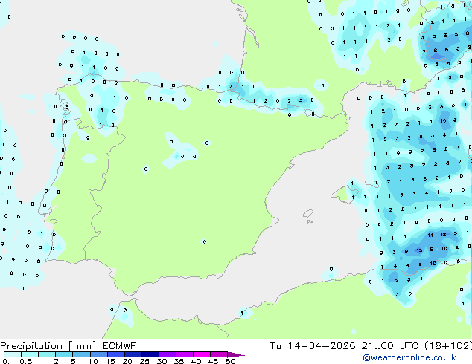Click the 2–5 mm legend swatch

(x=64, y=354)
